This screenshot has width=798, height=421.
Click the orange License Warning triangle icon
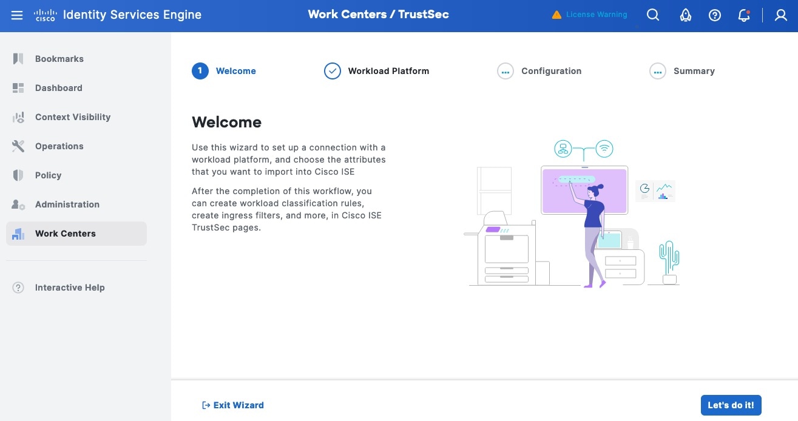[556, 15]
